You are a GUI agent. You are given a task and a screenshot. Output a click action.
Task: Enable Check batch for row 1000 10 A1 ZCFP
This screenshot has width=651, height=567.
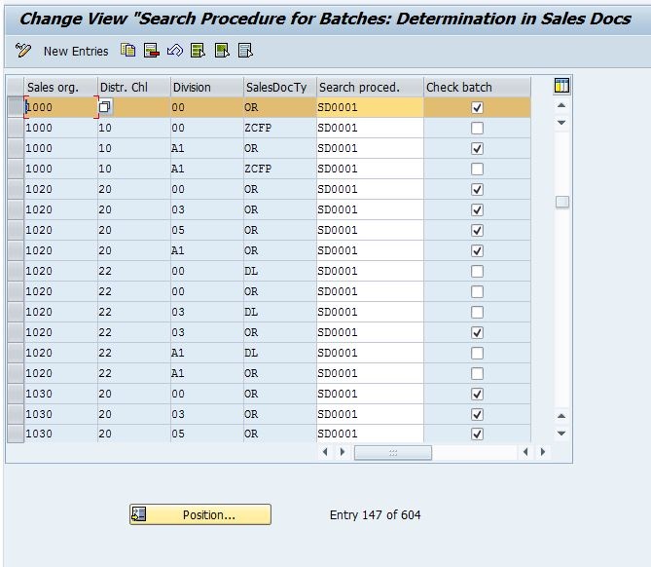click(477, 169)
